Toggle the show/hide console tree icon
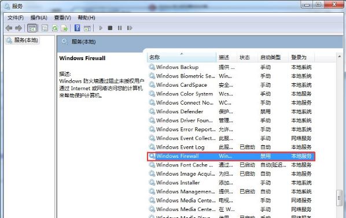This screenshot has height=218, width=346. (32, 28)
